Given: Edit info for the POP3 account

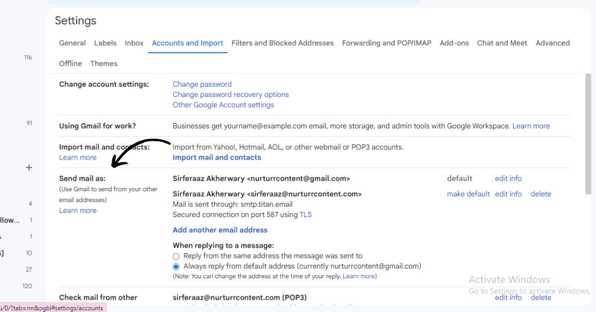Looking at the screenshot, I should 509,298.
